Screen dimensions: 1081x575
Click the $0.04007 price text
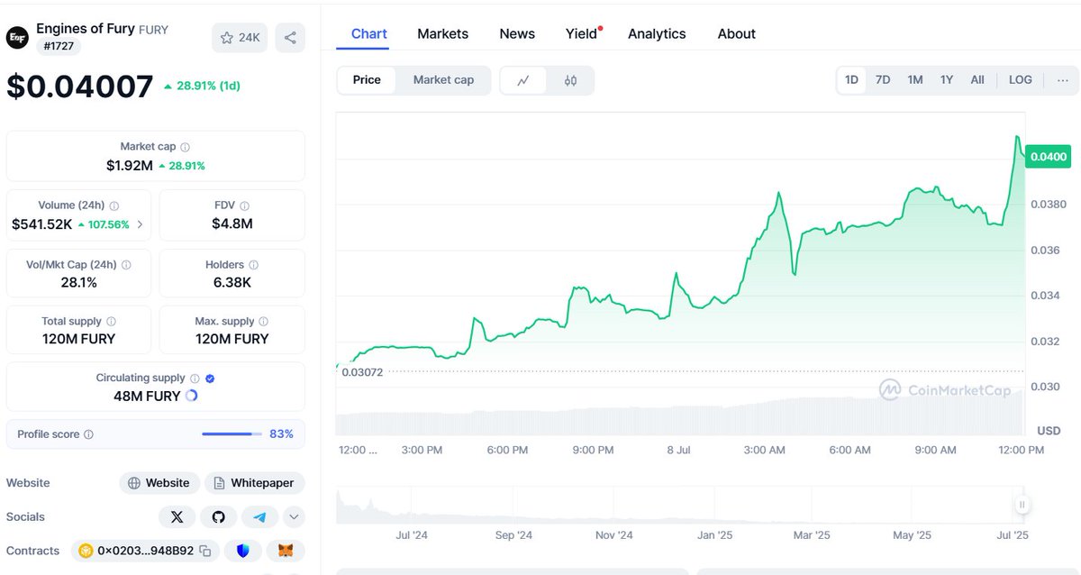point(80,87)
